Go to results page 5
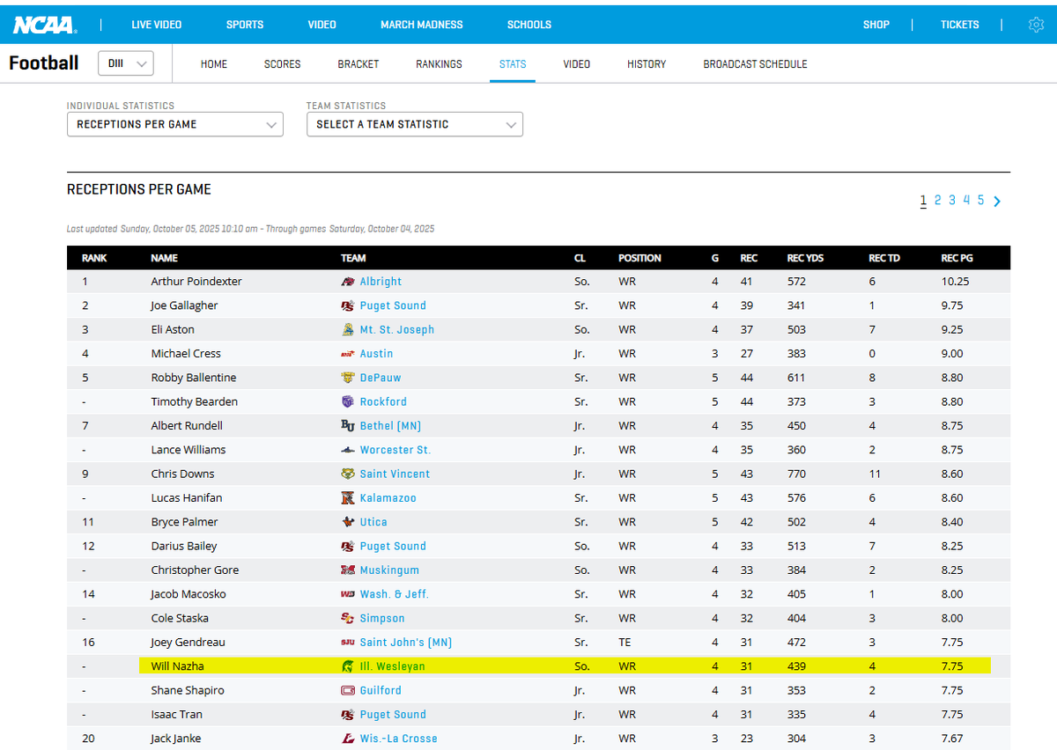The width and height of the screenshot is (1057, 750). tap(980, 201)
